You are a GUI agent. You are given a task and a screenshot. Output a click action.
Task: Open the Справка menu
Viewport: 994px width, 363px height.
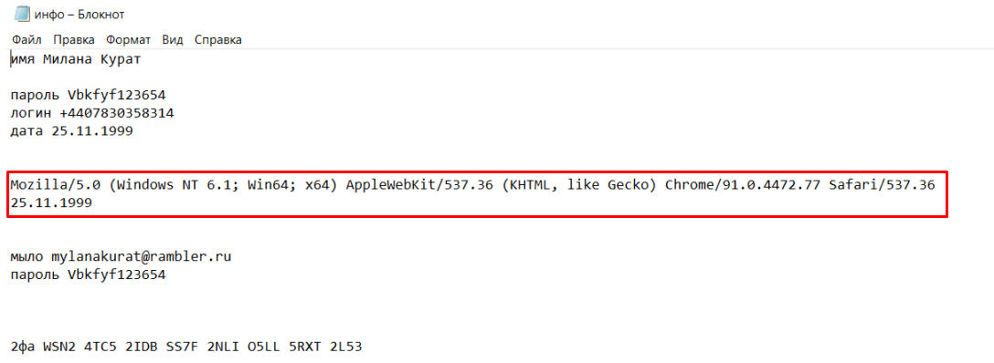[x=218, y=40]
